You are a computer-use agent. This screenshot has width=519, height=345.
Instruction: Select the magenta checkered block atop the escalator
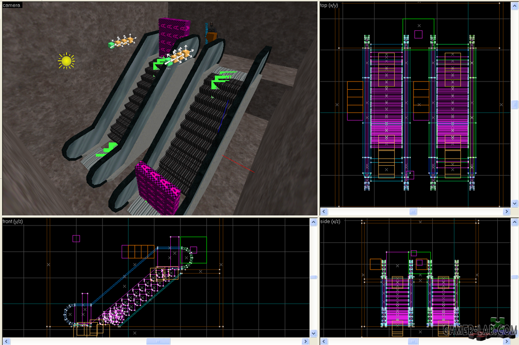tap(173, 36)
